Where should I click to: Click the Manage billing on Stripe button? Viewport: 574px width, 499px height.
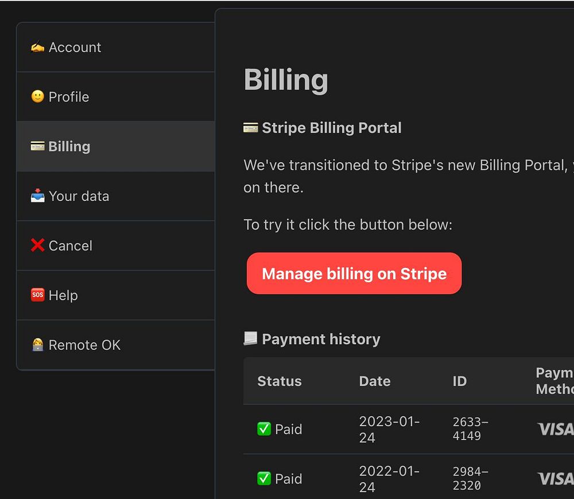pos(354,273)
